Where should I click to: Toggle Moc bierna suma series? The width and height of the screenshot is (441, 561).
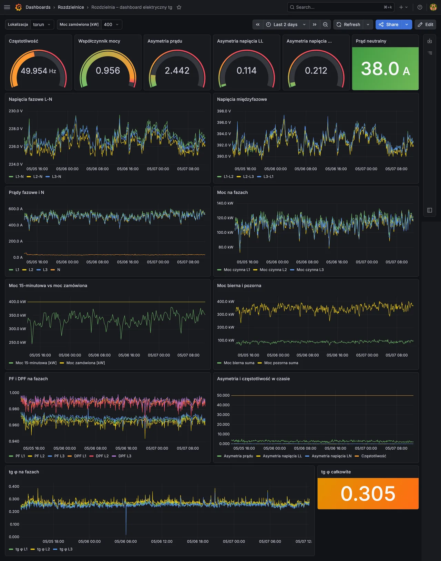(x=239, y=363)
